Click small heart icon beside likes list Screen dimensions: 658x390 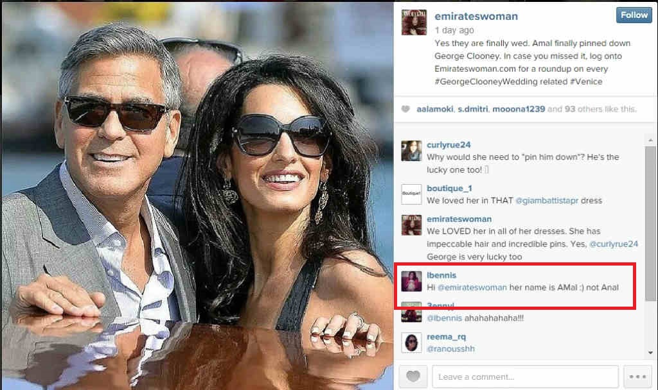(x=405, y=109)
